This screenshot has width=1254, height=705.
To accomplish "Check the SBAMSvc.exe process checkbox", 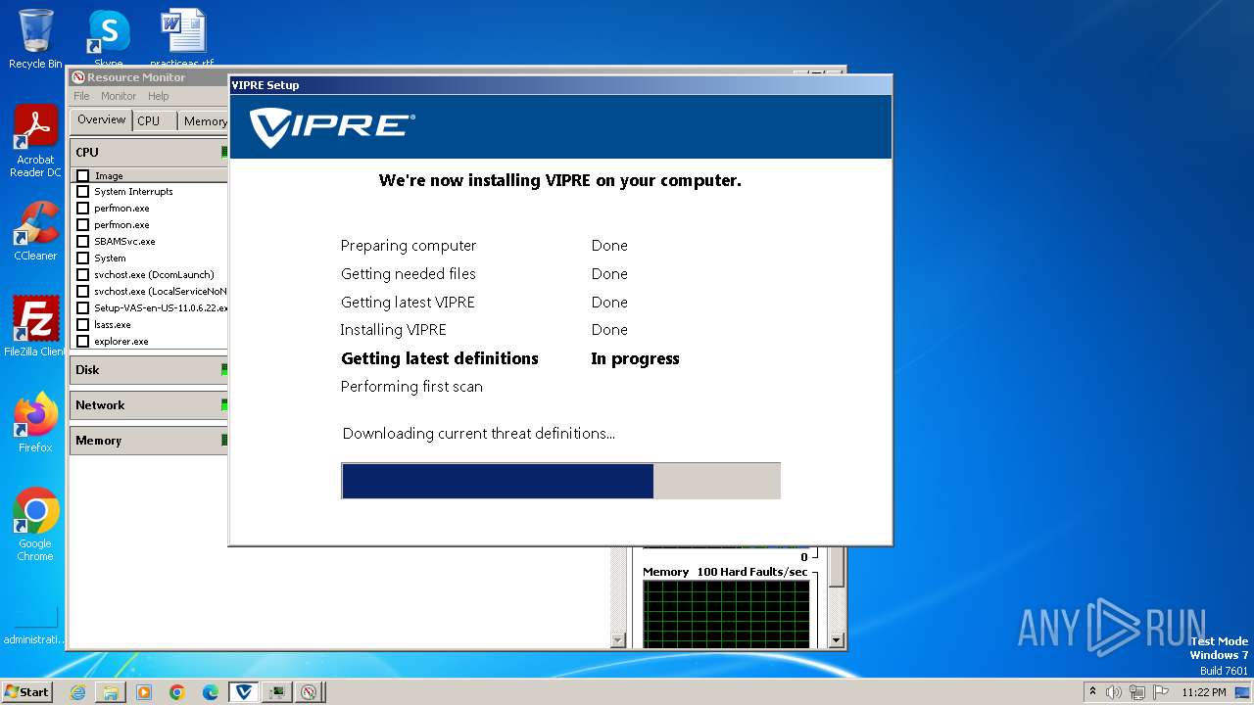I will (83, 242).
